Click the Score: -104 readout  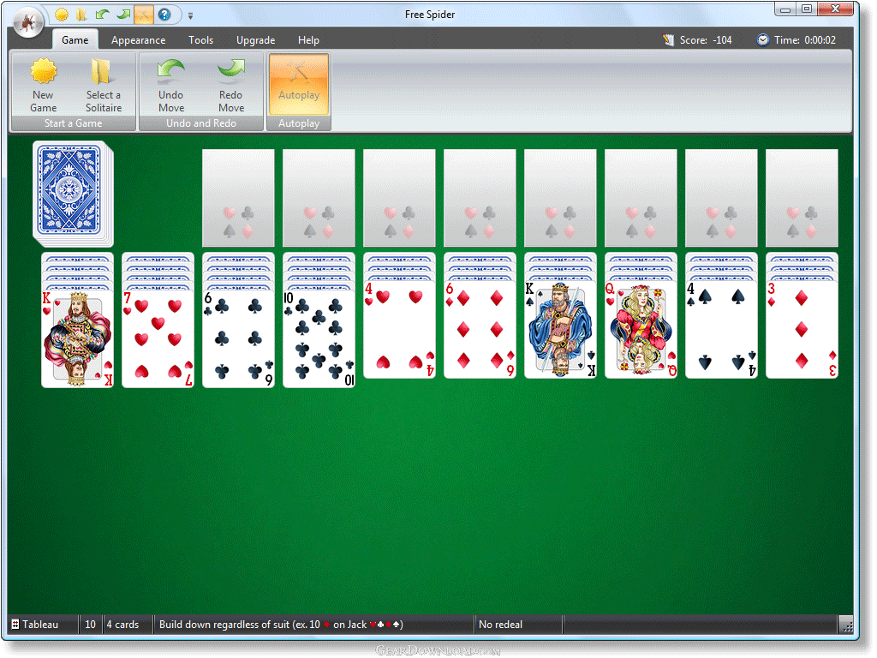click(x=706, y=39)
